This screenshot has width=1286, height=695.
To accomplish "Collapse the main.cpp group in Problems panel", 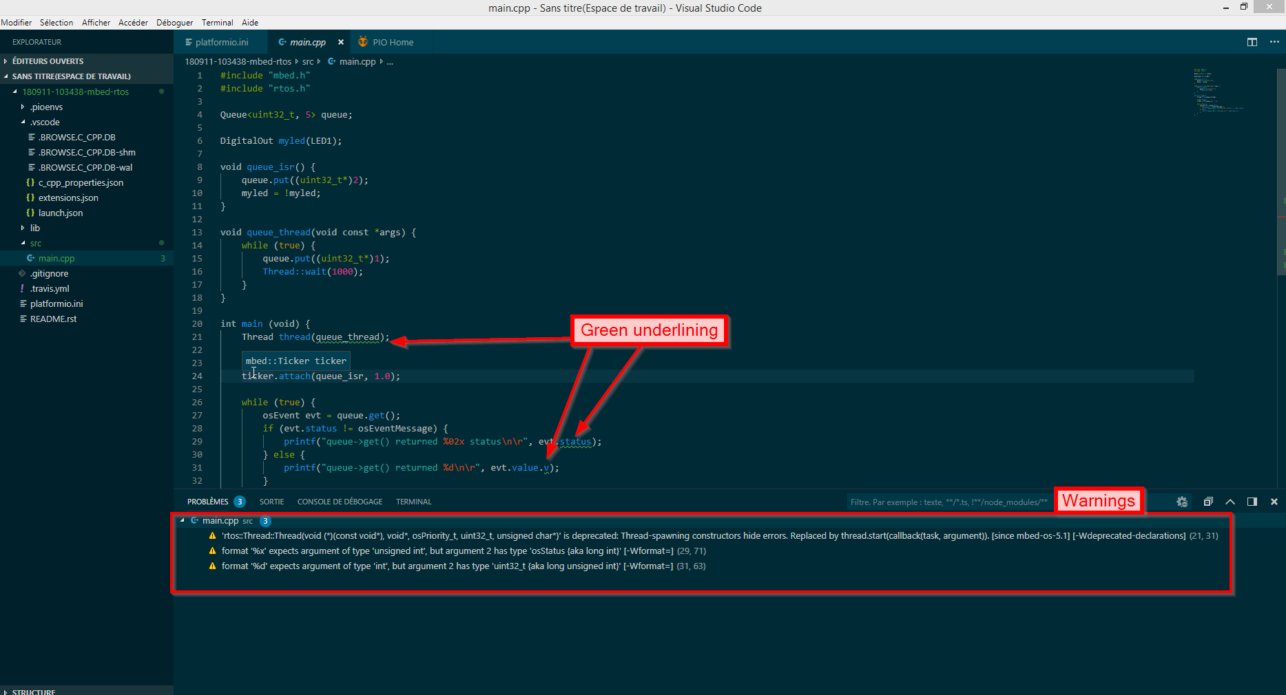I will click(183, 520).
